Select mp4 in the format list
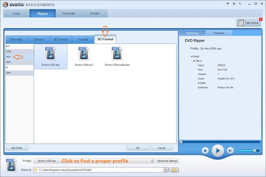This screenshot has height=177, width=266. click(x=19, y=62)
